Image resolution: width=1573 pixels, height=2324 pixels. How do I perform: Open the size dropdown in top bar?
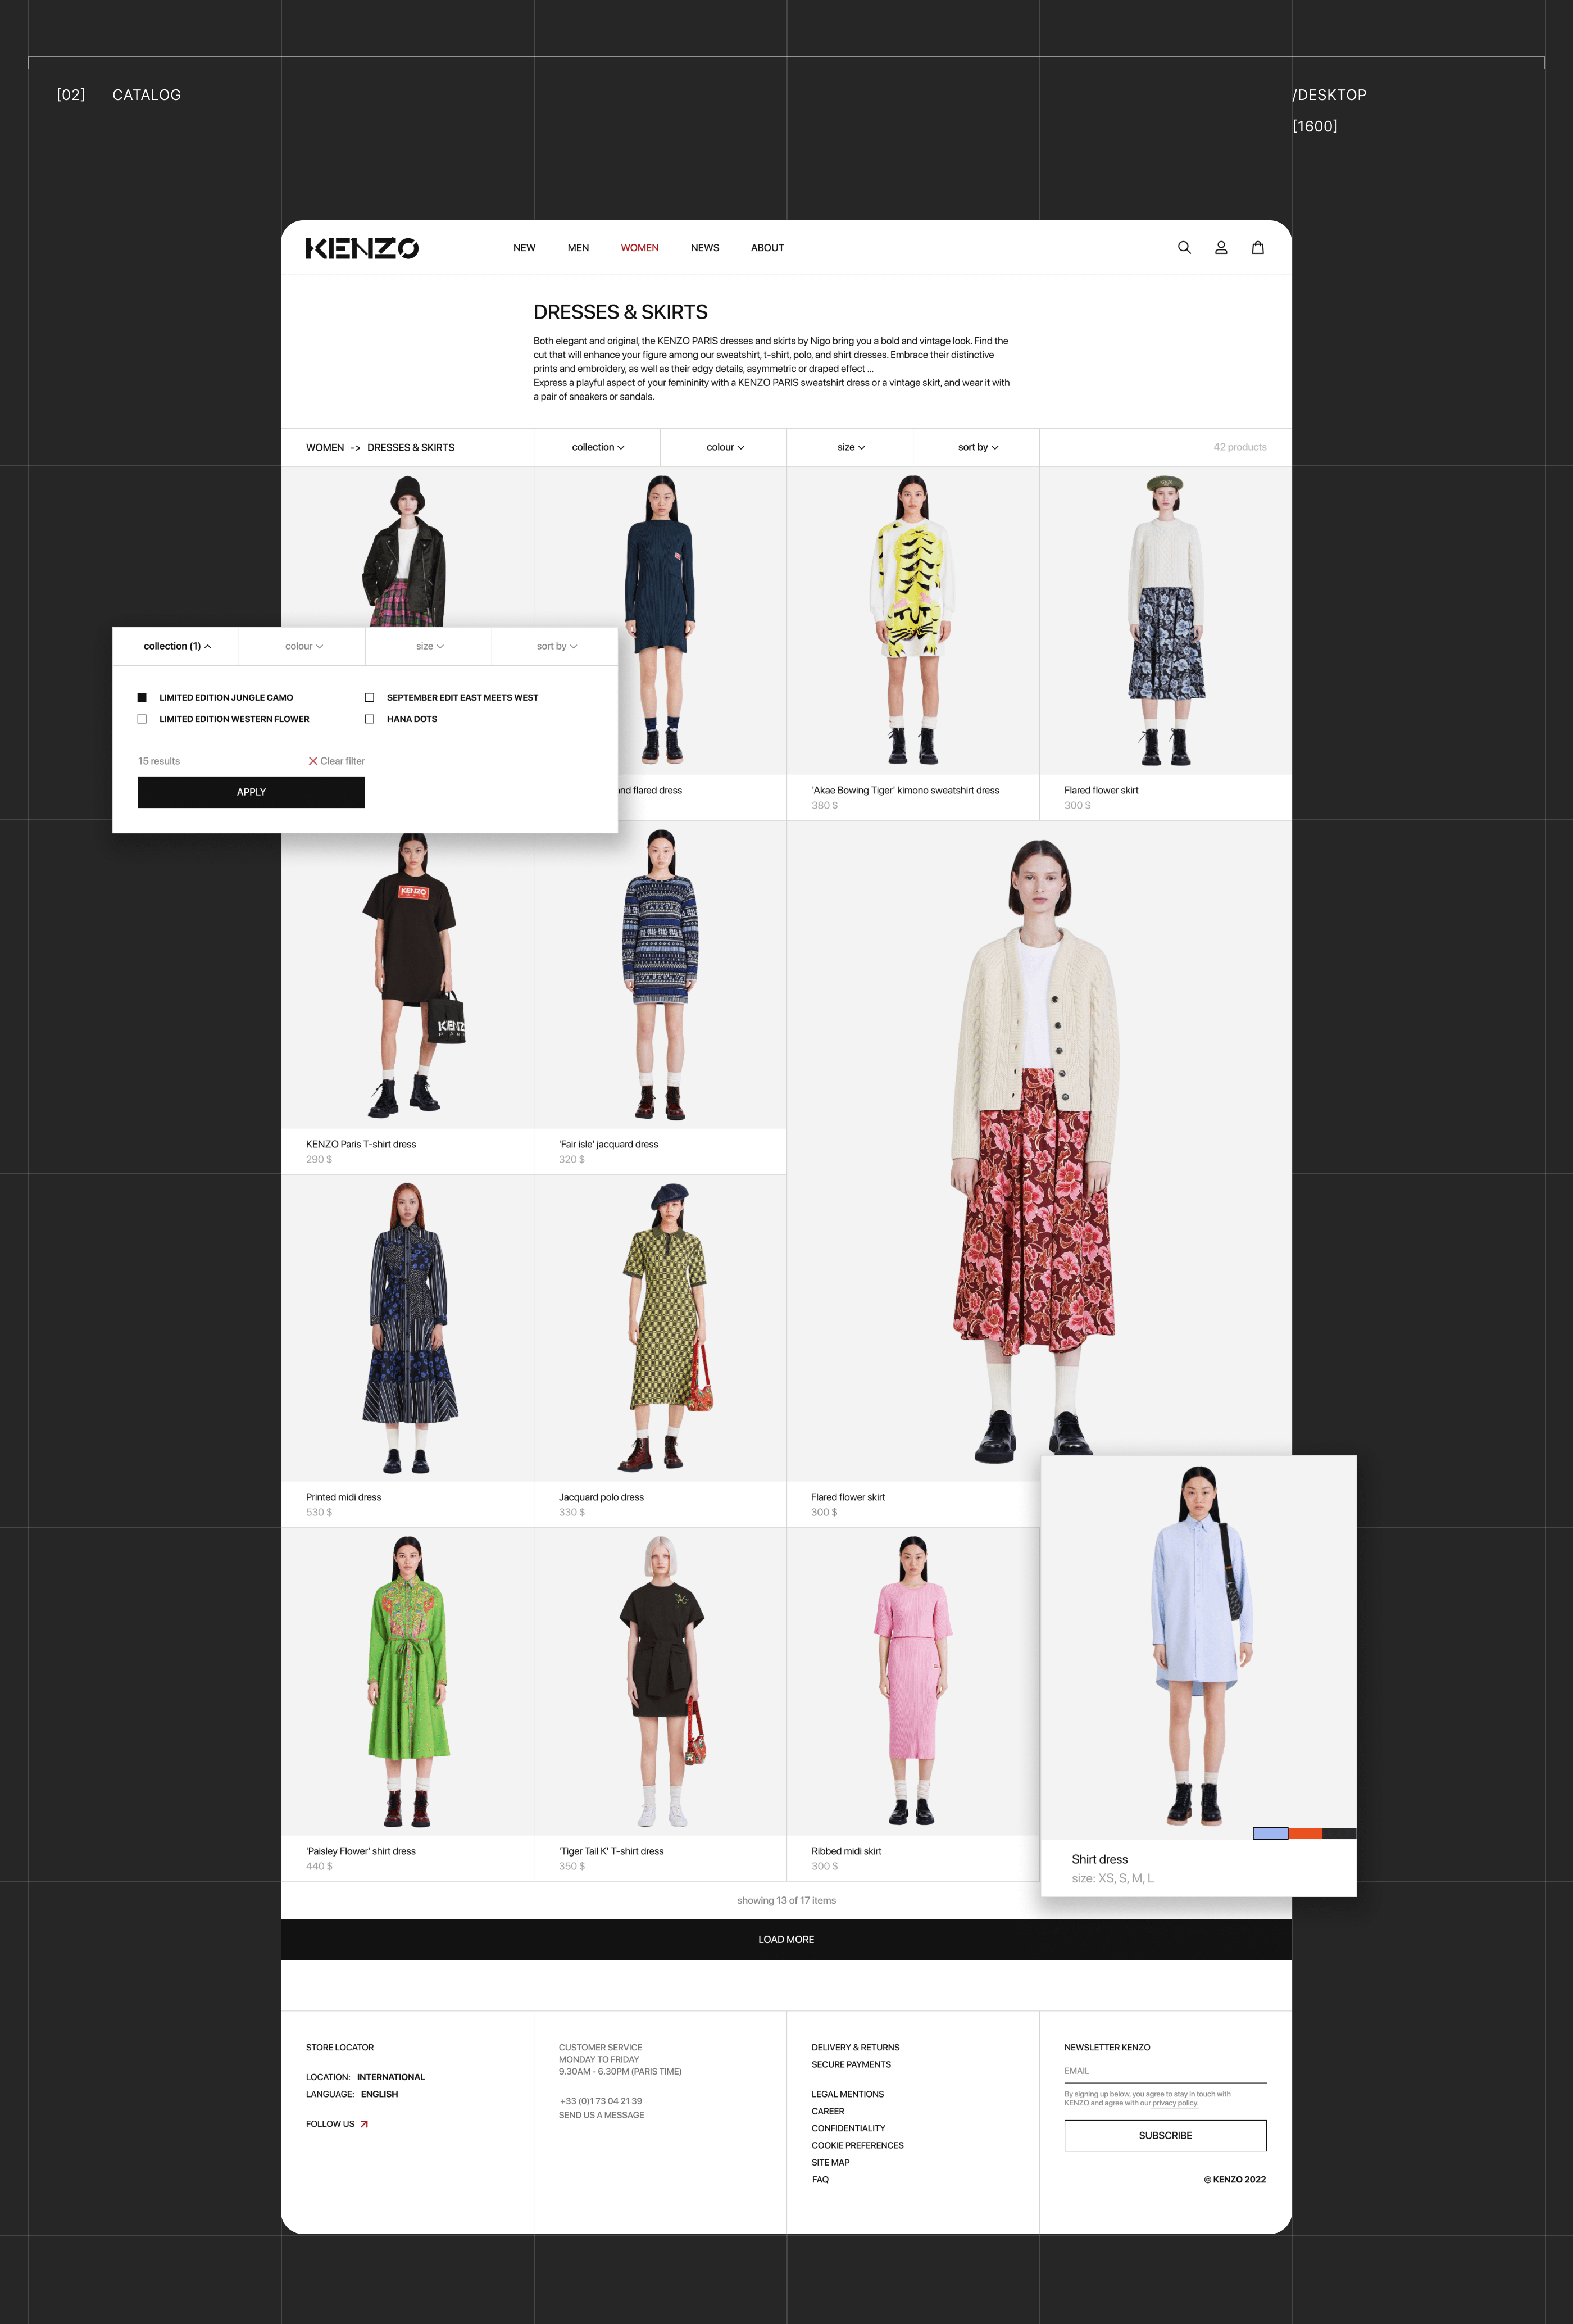851,448
